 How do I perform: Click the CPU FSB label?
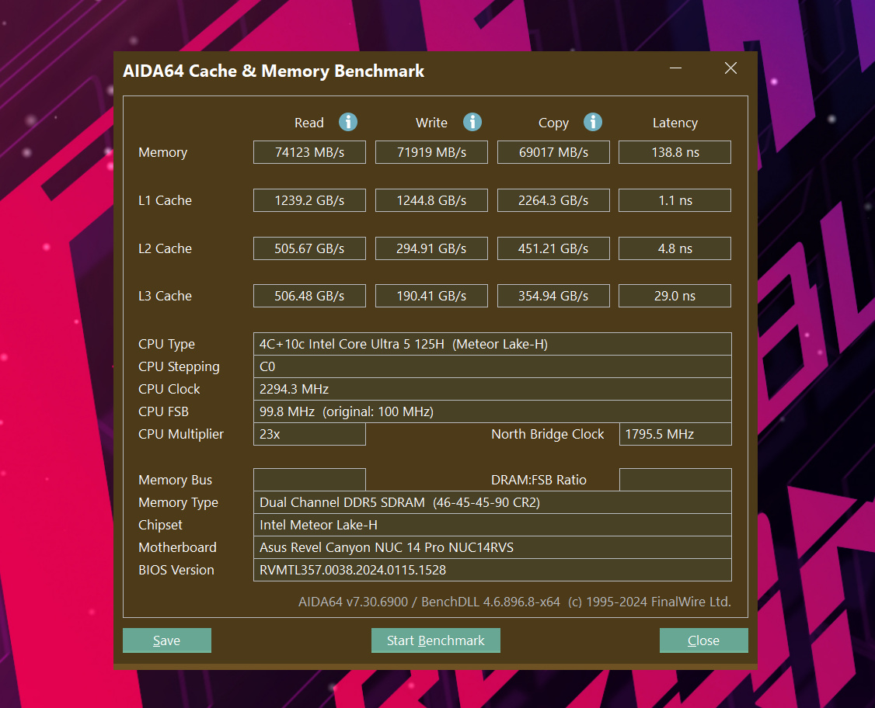(x=163, y=411)
